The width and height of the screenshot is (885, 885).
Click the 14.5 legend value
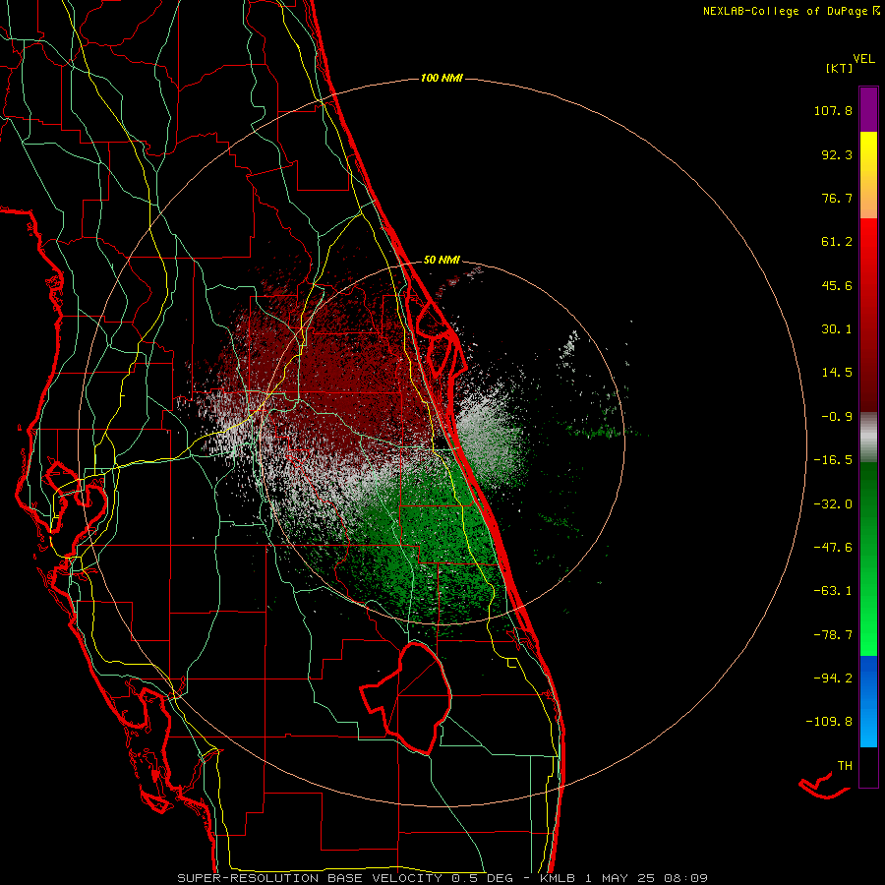837,373
